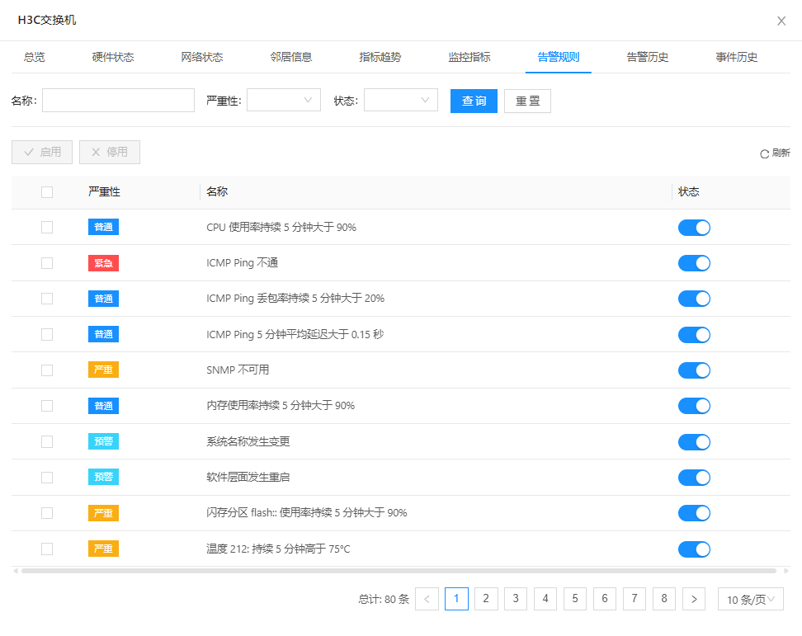Focus the 名称 text input field
The image size is (802, 636).
point(118,101)
